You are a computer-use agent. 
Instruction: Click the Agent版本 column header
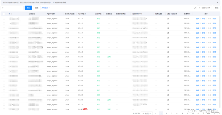coord(82,14)
